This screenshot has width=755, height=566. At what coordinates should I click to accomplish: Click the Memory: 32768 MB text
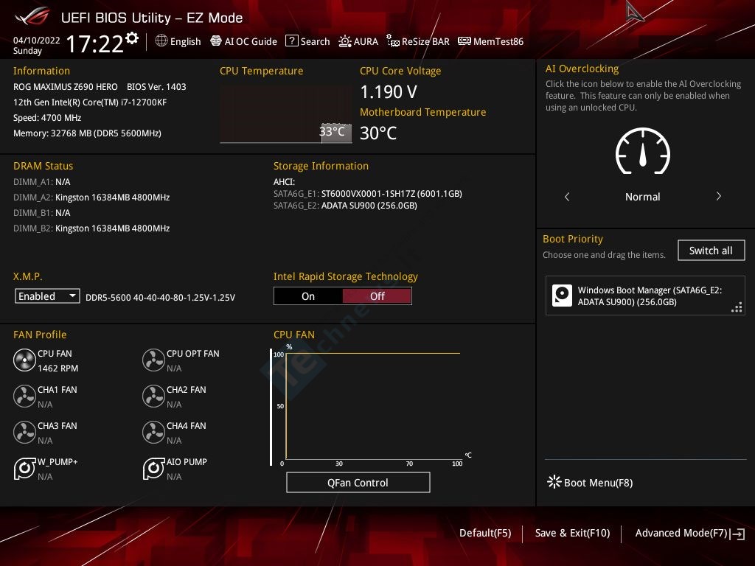[87, 133]
